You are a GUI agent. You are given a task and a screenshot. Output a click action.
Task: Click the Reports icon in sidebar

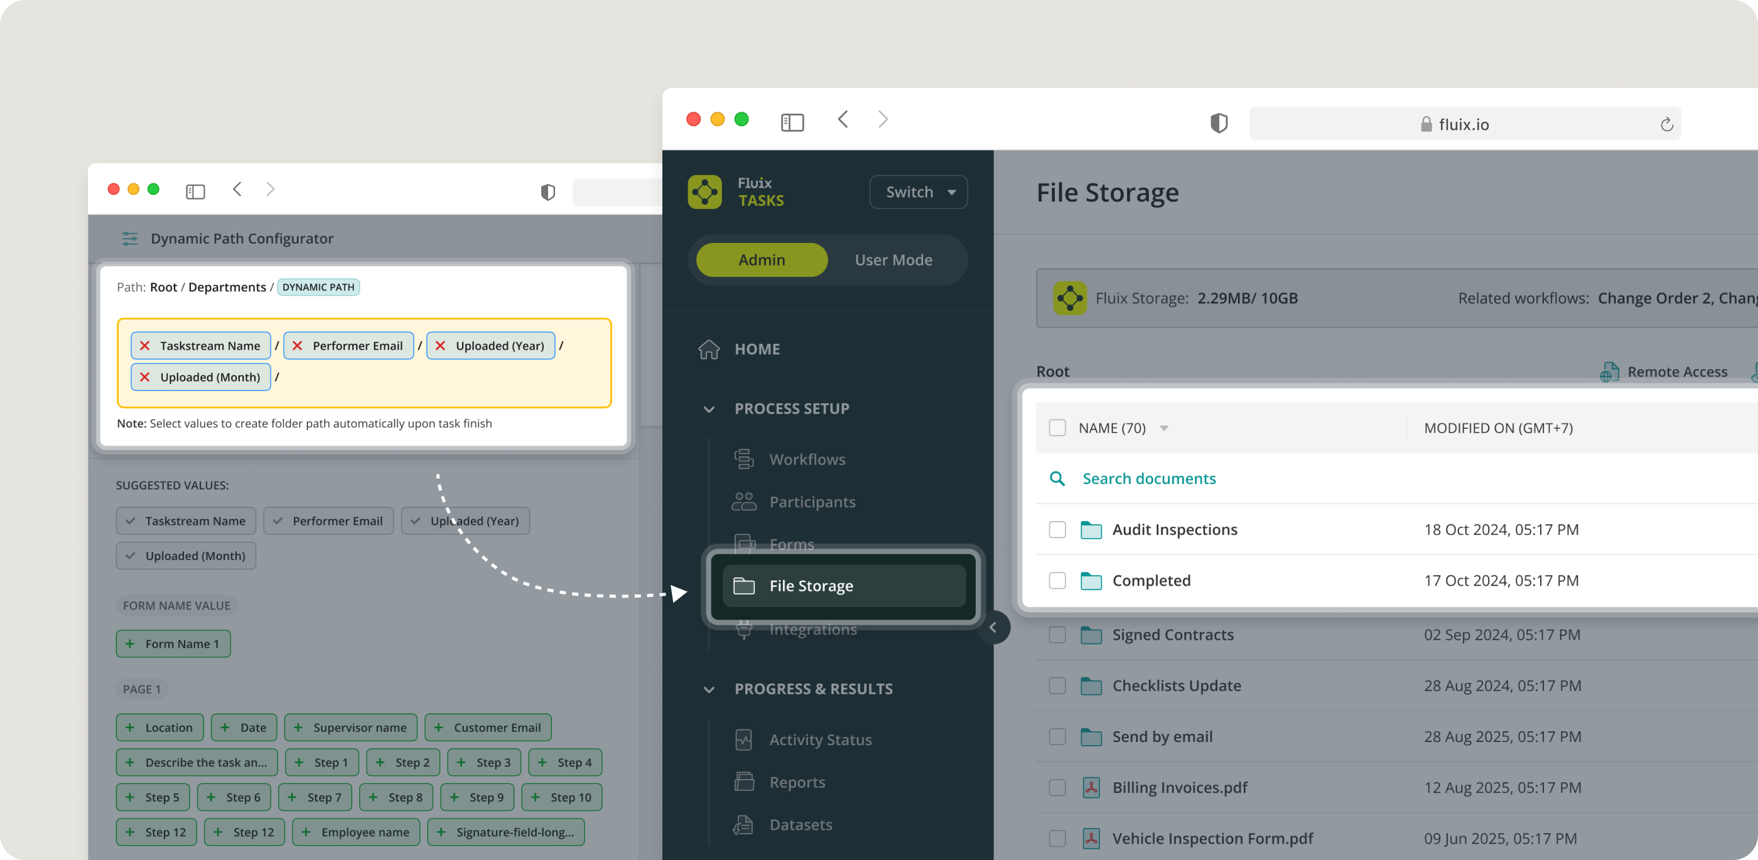[743, 782]
